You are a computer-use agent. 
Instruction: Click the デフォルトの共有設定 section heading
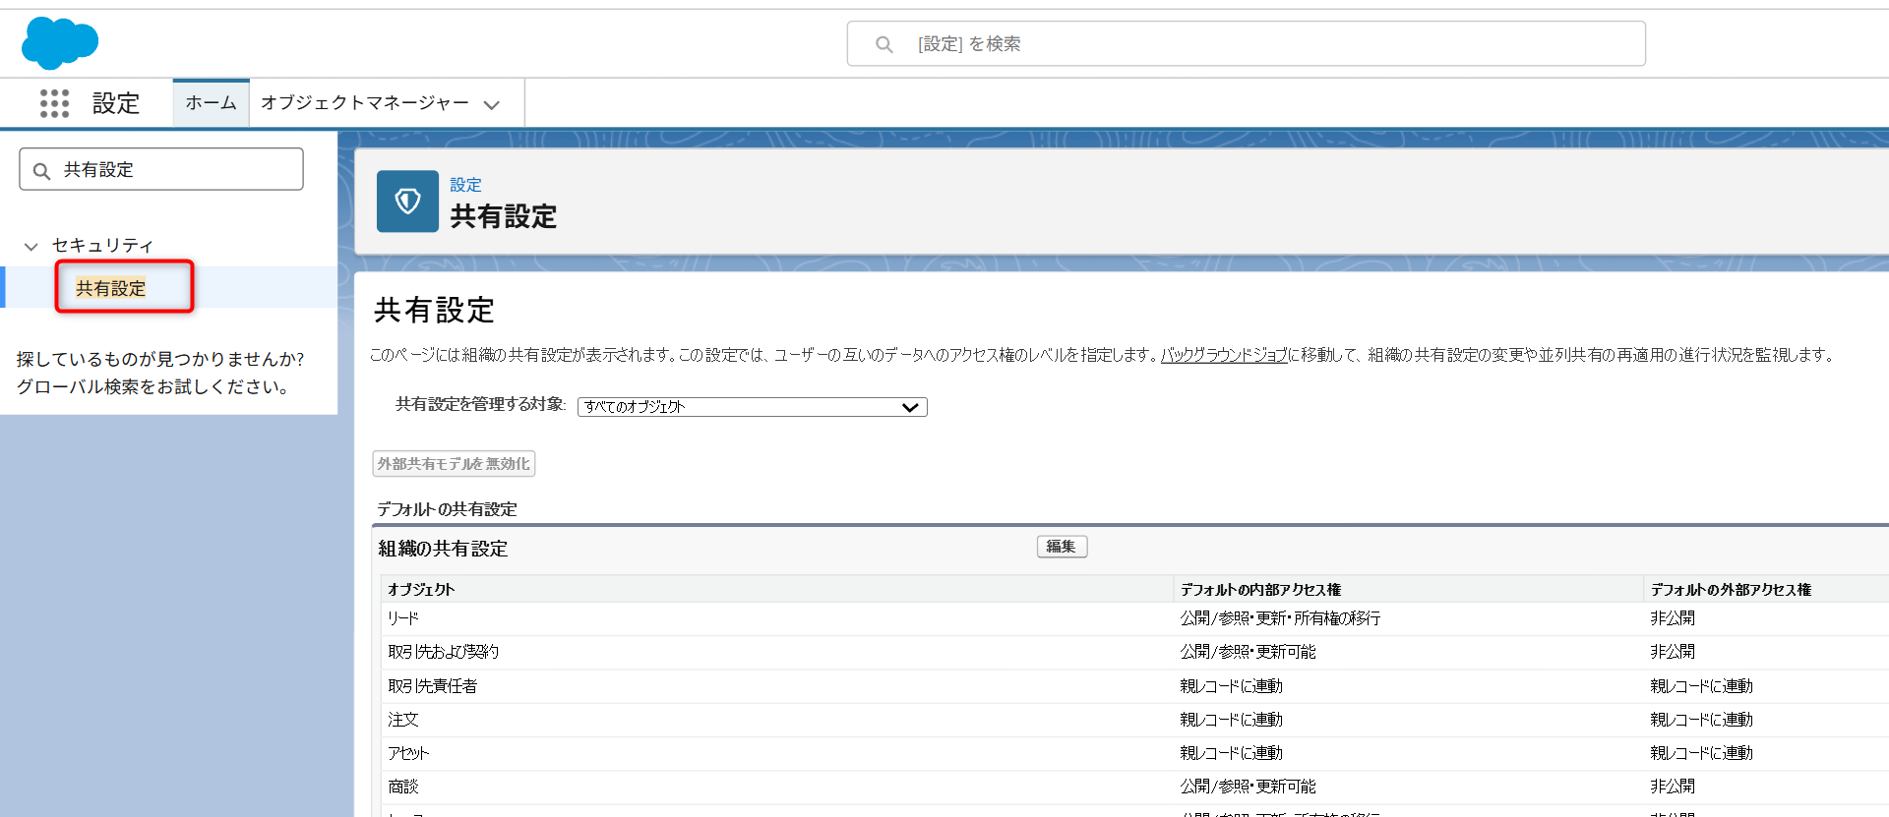447,509
